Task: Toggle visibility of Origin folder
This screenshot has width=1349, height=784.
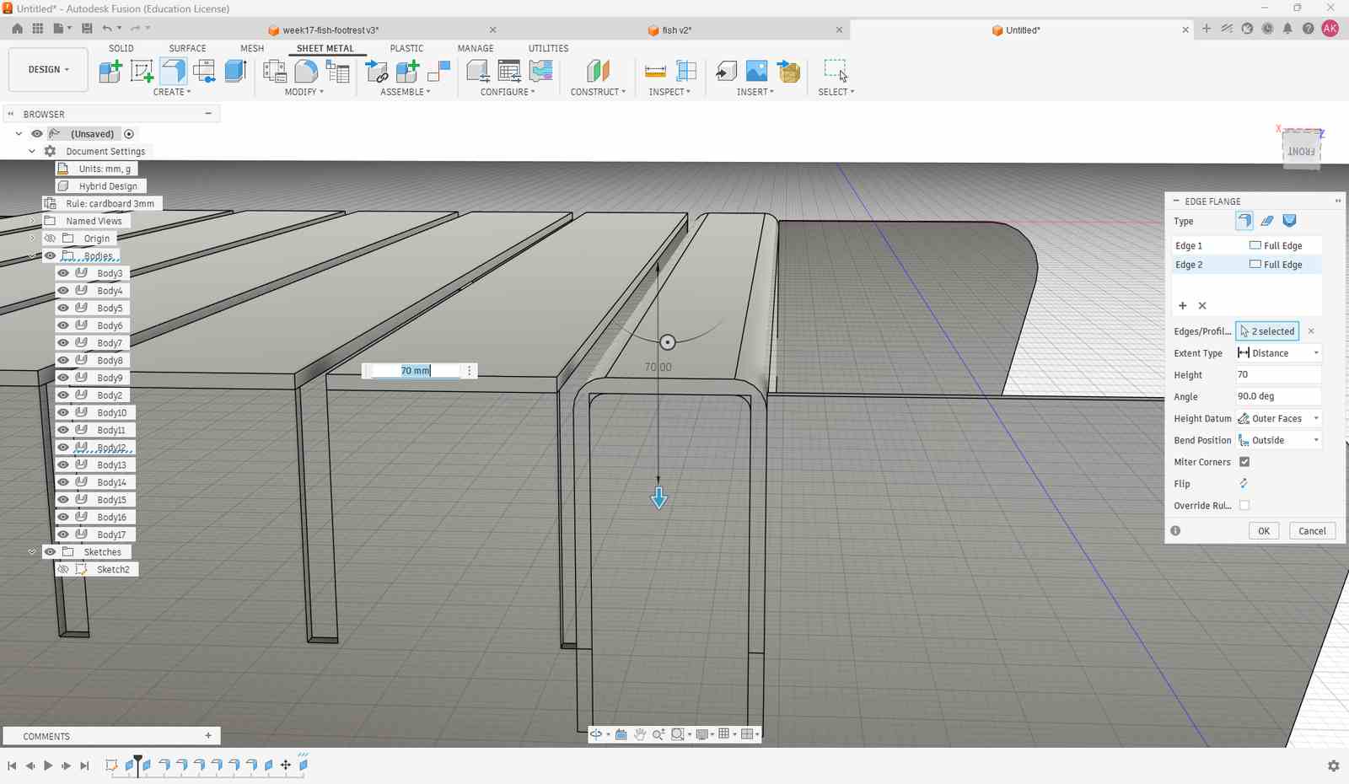Action: [x=50, y=239]
